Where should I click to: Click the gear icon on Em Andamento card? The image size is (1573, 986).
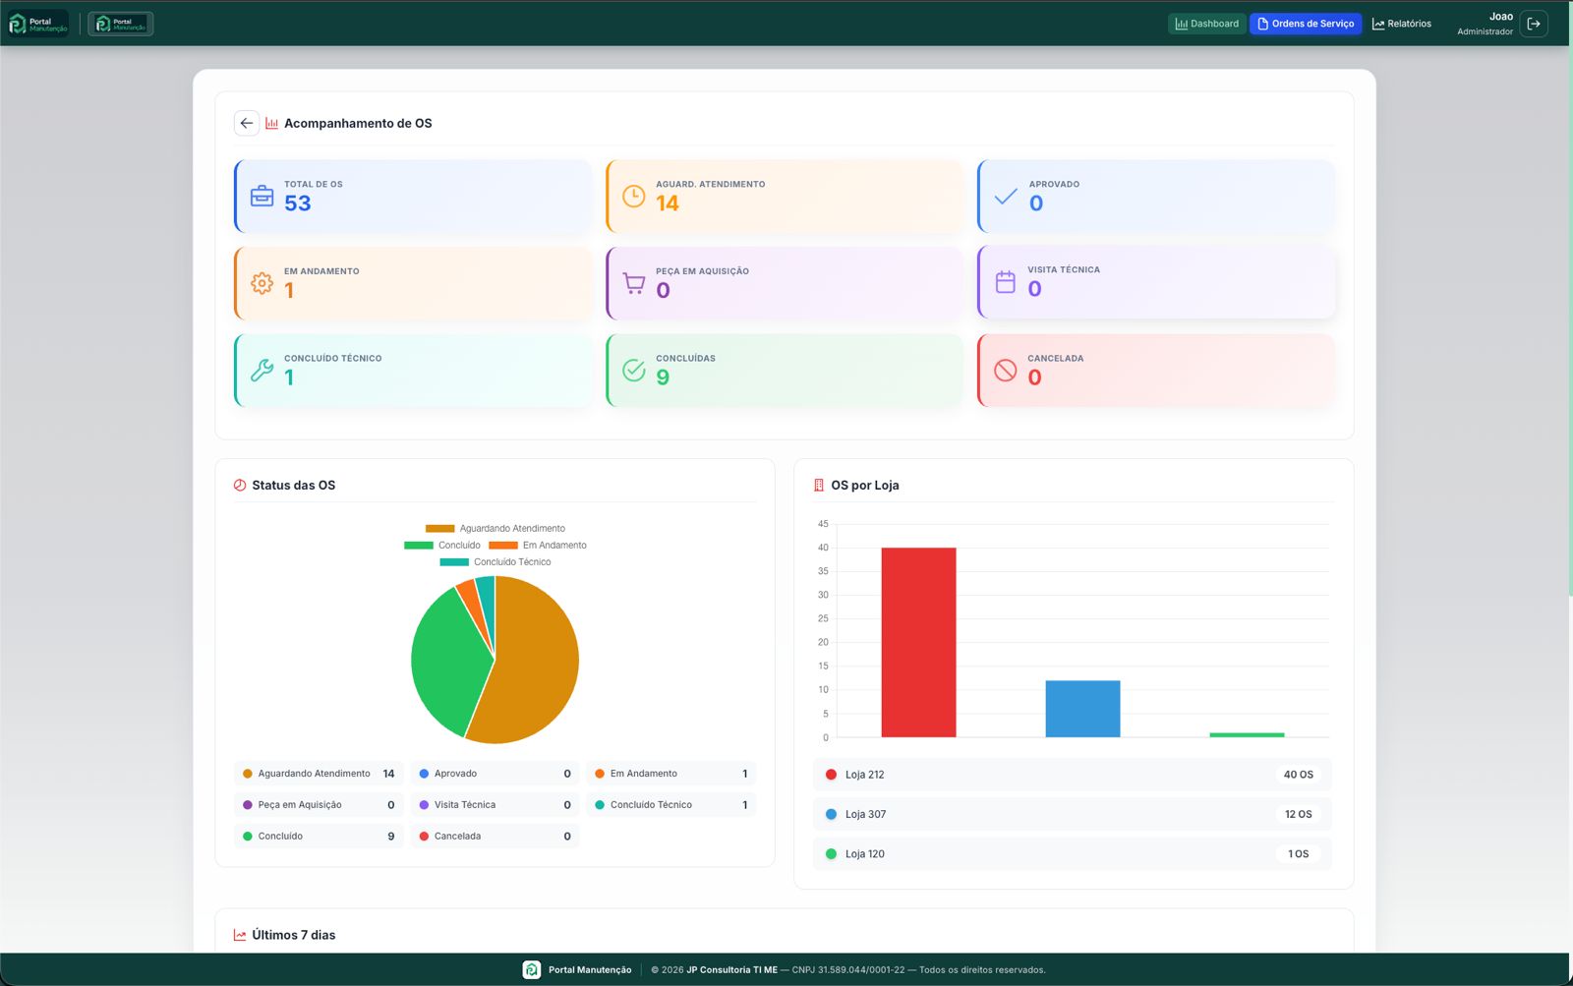click(262, 283)
